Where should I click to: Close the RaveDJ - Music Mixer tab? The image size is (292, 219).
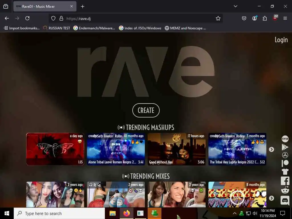[72, 6]
